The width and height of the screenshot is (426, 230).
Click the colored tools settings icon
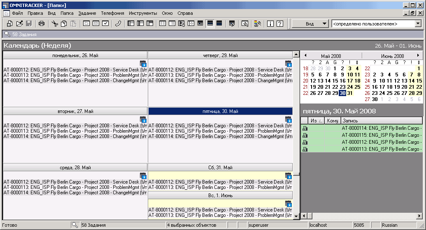point(258,23)
